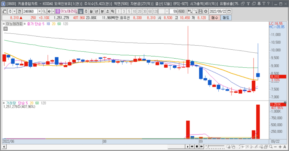This screenshot has width=289, height=151.
Task: Click the 전 button beside stock code
Action: tap(19, 12)
